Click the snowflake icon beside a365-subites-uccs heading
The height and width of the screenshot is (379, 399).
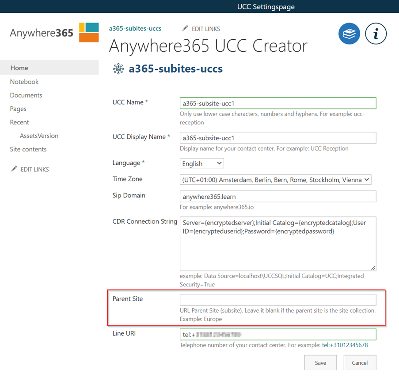118,69
